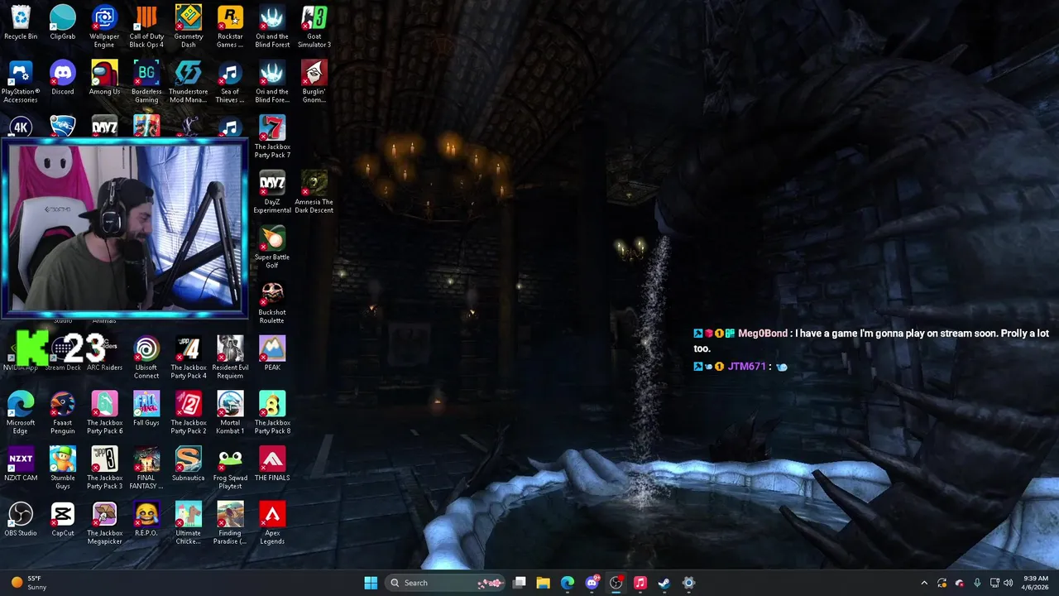Click the microphone icon in system tray
Screen dimensions: 1059x596
click(x=977, y=583)
